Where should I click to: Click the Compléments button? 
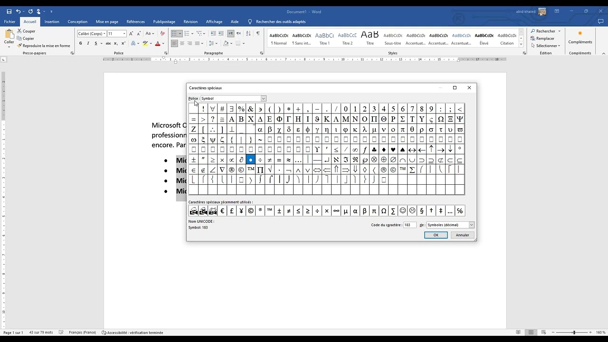coord(580,38)
